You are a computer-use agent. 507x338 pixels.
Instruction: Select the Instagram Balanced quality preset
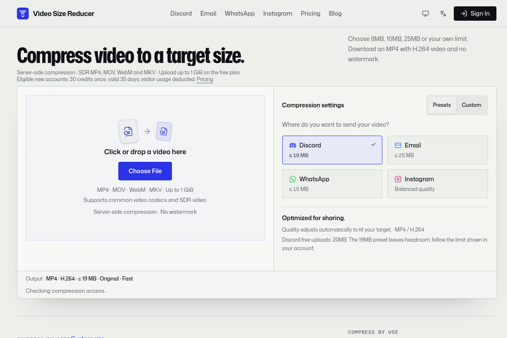[x=438, y=184]
